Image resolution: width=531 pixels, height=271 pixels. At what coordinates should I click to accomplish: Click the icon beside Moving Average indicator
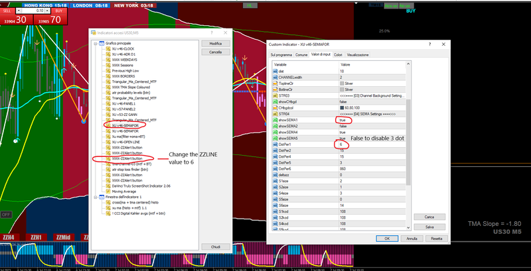point(108,191)
